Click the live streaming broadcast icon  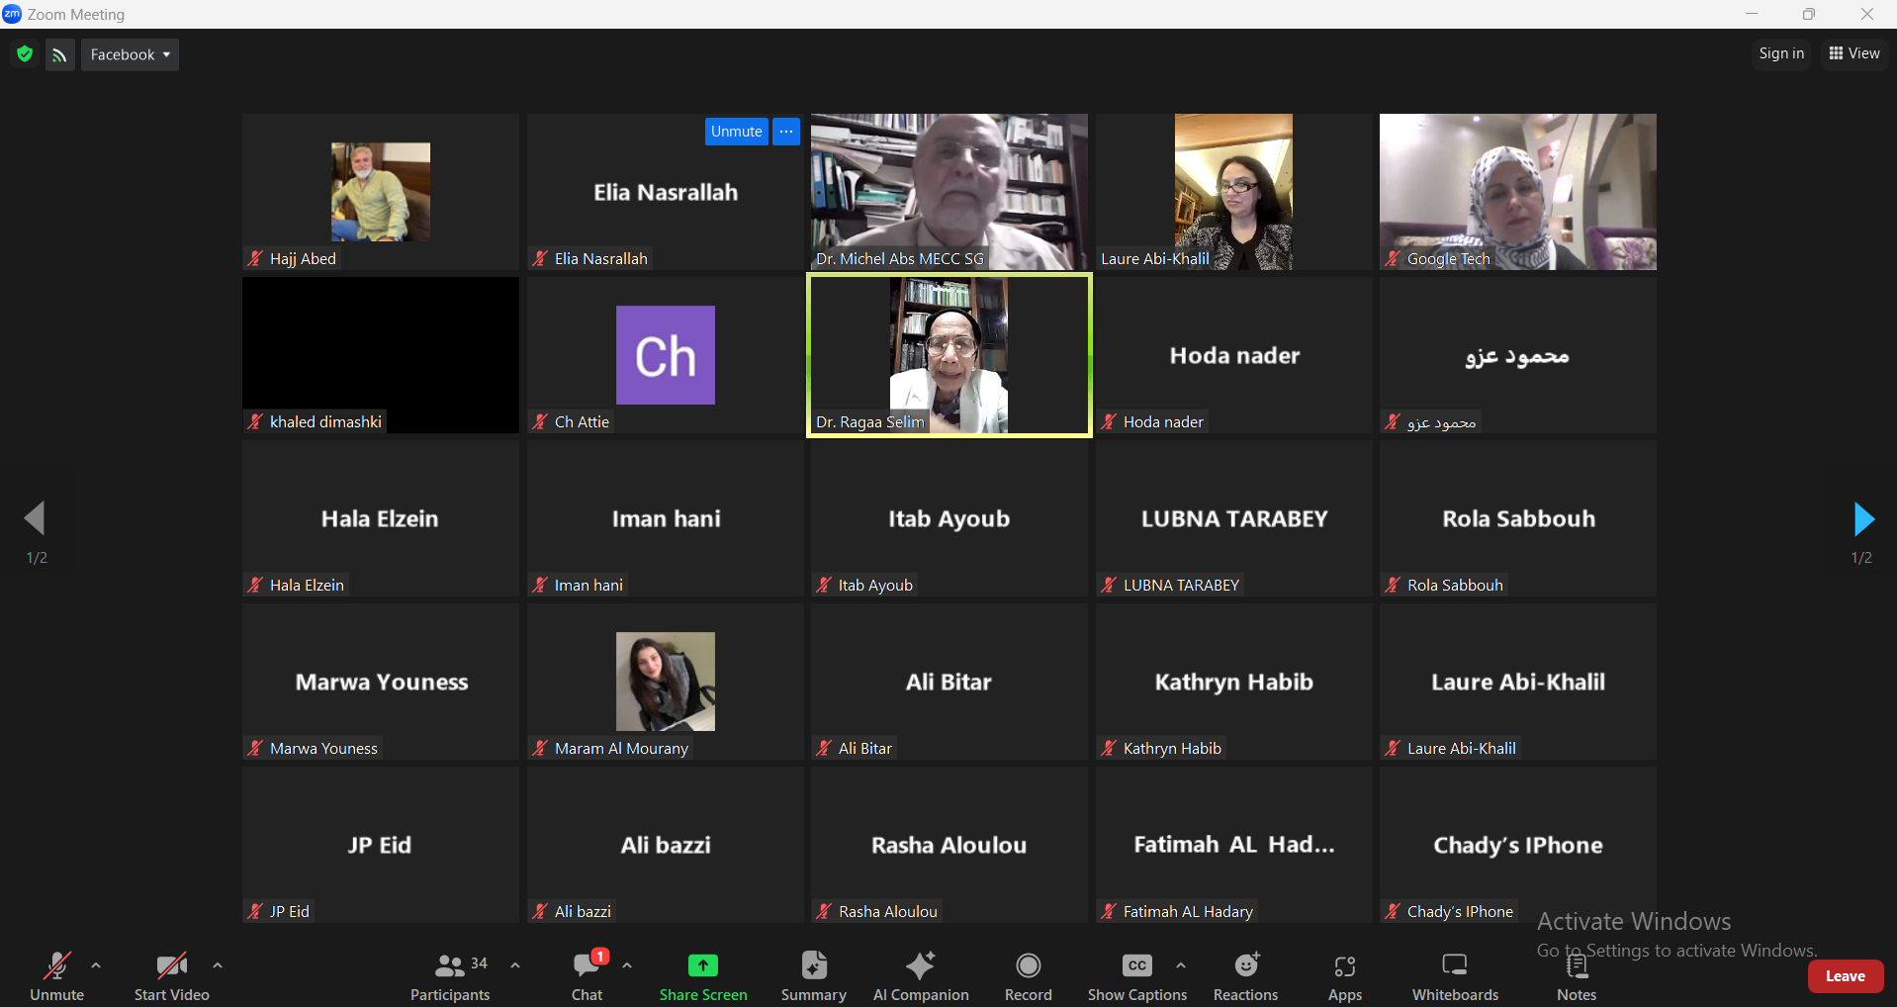click(60, 54)
